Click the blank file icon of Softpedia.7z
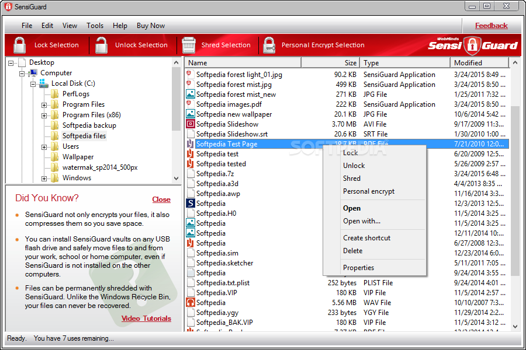The height and width of the screenshot is (350, 526). (x=190, y=173)
